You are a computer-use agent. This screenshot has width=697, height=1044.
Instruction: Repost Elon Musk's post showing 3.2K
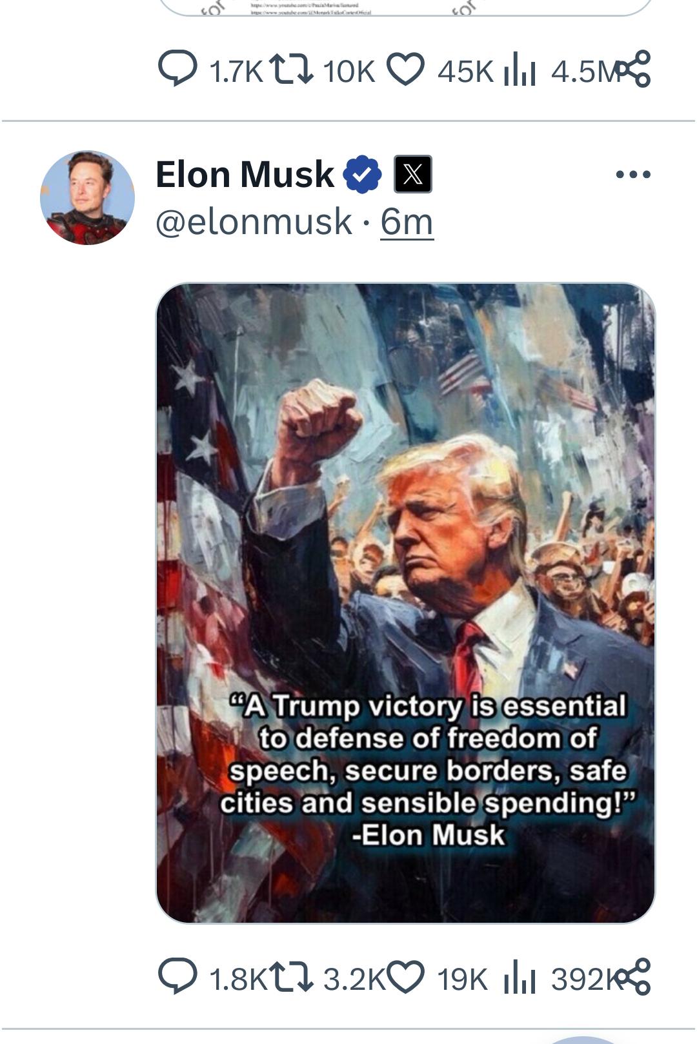click(292, 977)
